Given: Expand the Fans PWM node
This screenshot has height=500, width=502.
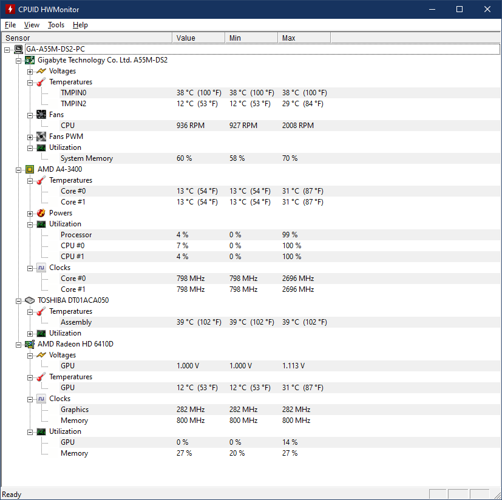Looking at the screenshot, I should (30, 137).
